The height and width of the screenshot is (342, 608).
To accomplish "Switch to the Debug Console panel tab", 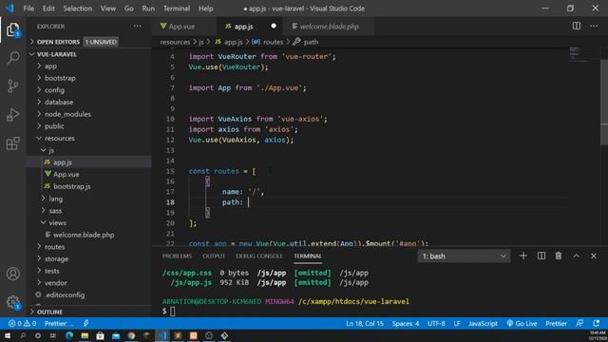I will coord(259,256).
